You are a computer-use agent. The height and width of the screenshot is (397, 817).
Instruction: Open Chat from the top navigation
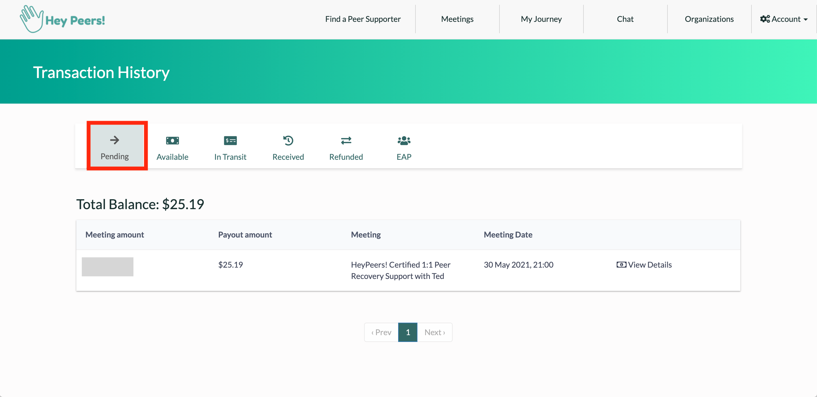pos(625,19)
